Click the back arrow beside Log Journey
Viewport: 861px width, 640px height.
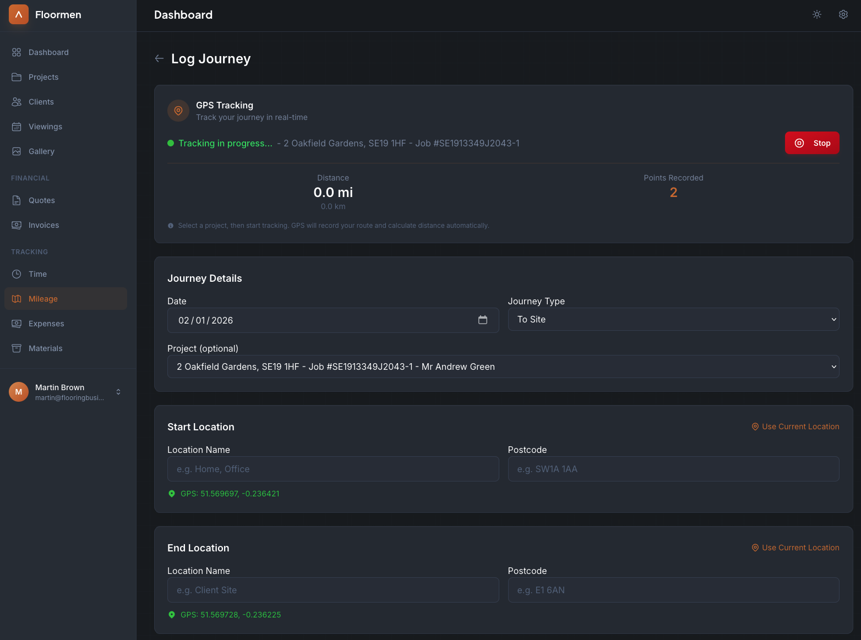click(159, 58)
